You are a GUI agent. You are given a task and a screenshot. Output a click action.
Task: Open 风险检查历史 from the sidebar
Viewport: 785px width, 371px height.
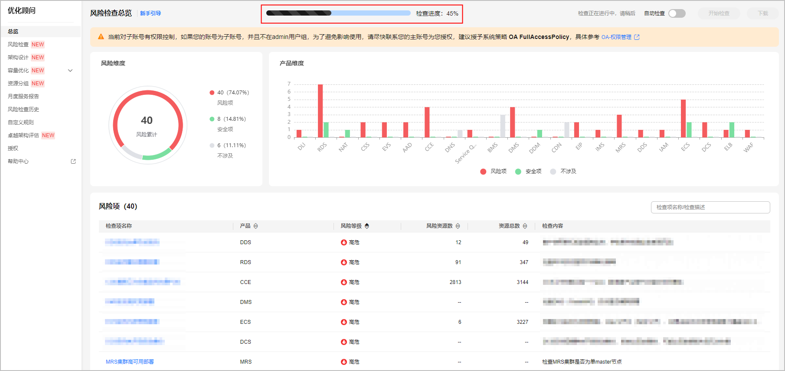pos(23,110)
